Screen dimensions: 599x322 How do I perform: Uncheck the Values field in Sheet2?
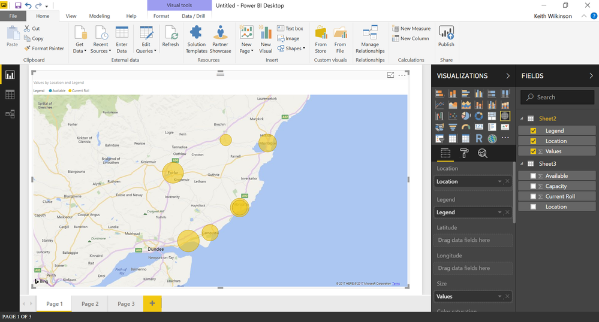(x=533, y=151)
